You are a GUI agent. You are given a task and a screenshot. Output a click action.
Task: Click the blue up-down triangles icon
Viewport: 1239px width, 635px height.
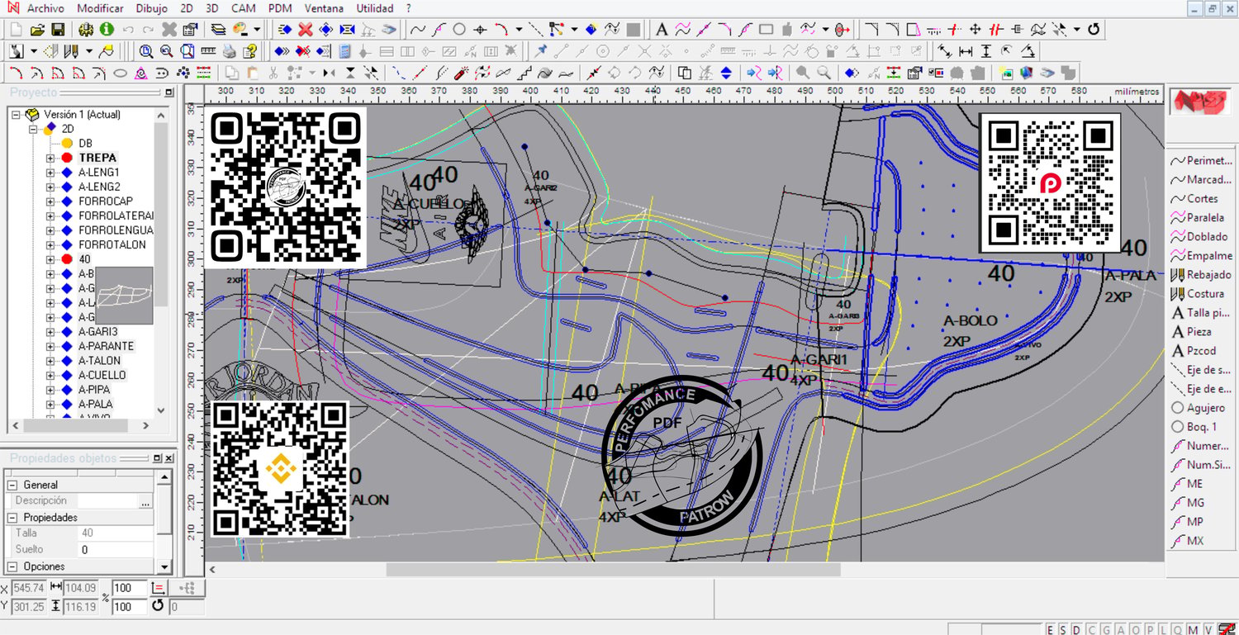coord(726,73)
